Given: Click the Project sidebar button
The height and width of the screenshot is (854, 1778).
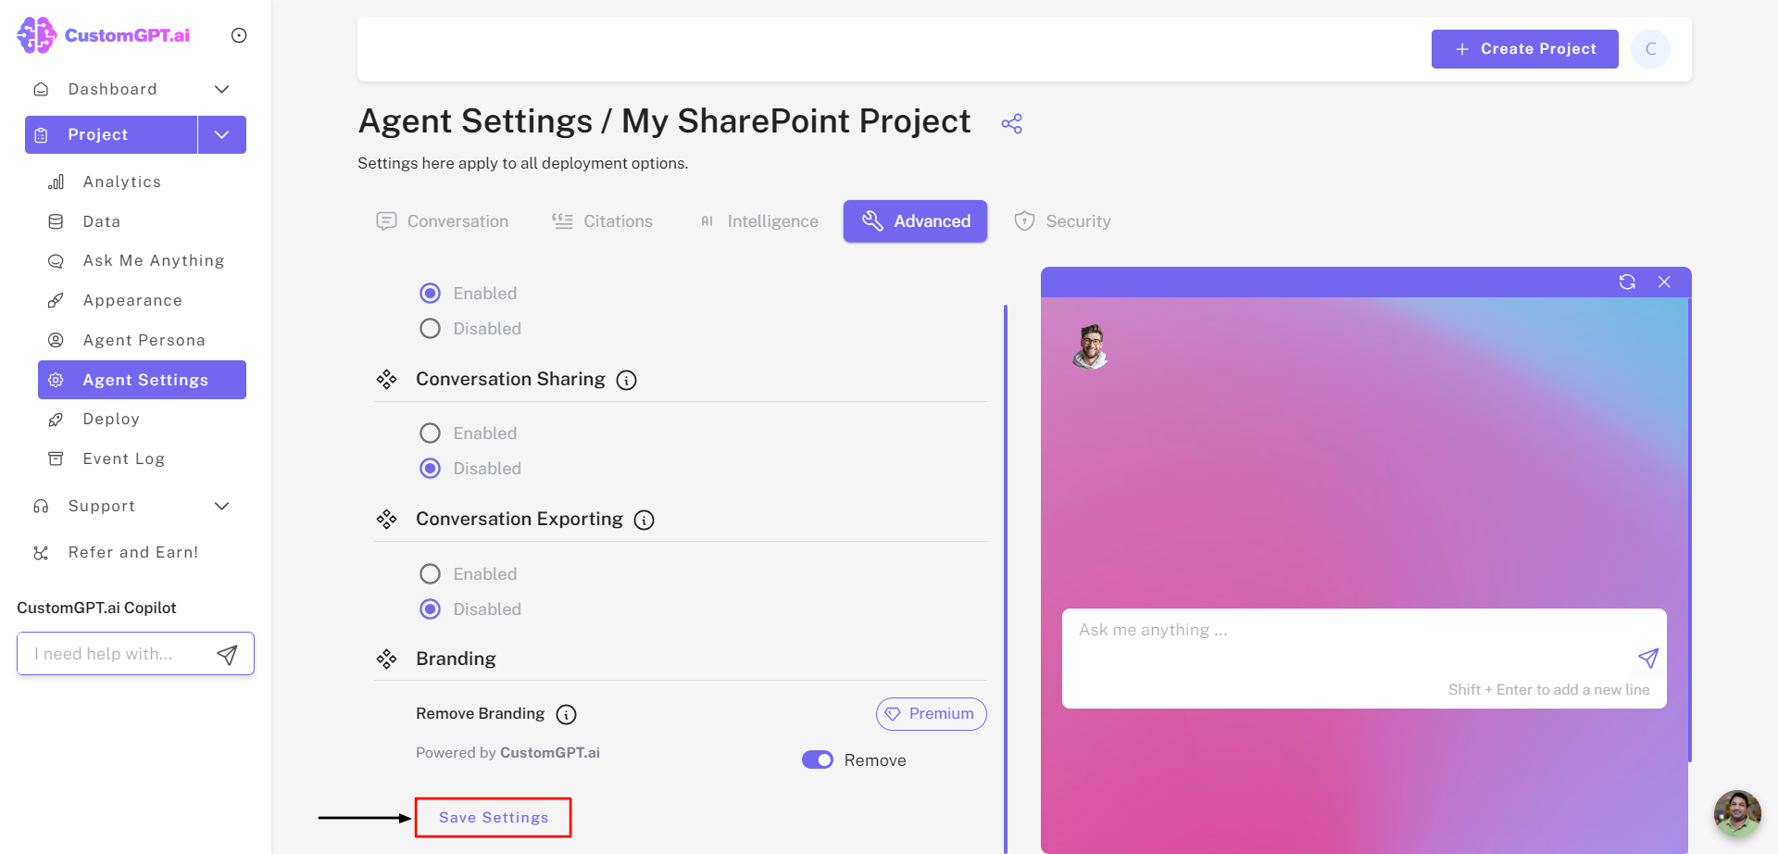Looking at the screenshot, I should click(111, 134).
